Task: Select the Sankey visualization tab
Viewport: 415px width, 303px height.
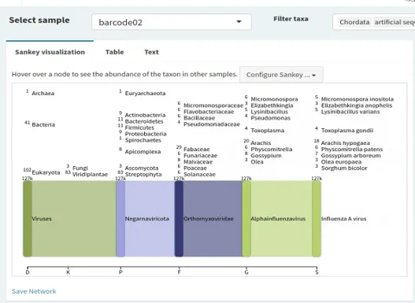Action: 50,52
